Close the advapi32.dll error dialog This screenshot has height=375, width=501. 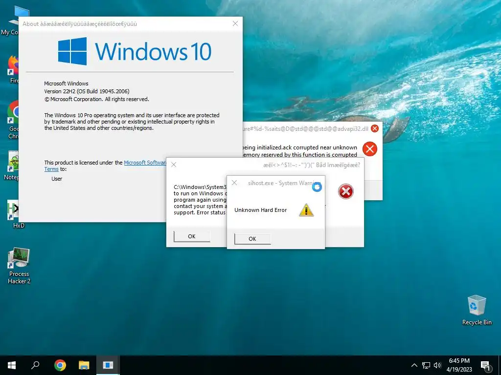tap(375, 128)
